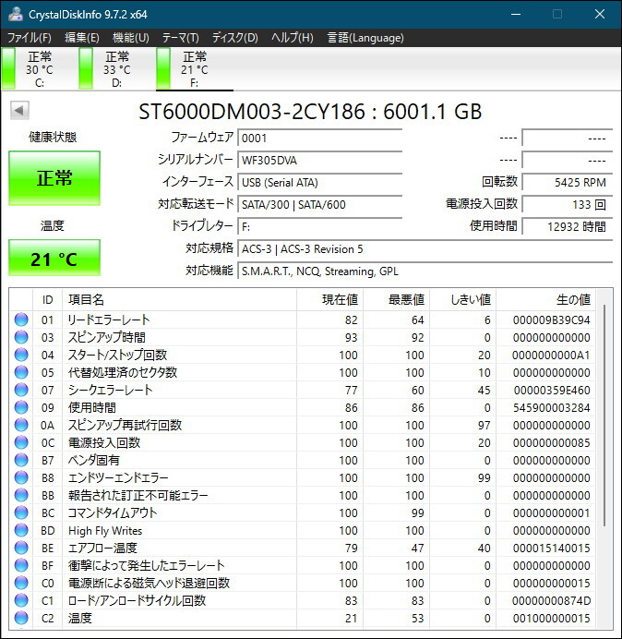Image resolution: width=622 pixels, height=639 pixels.
Task: Click status orb for row BB 報告された訂正不可能エラー
Action: [x=21, y=495]
